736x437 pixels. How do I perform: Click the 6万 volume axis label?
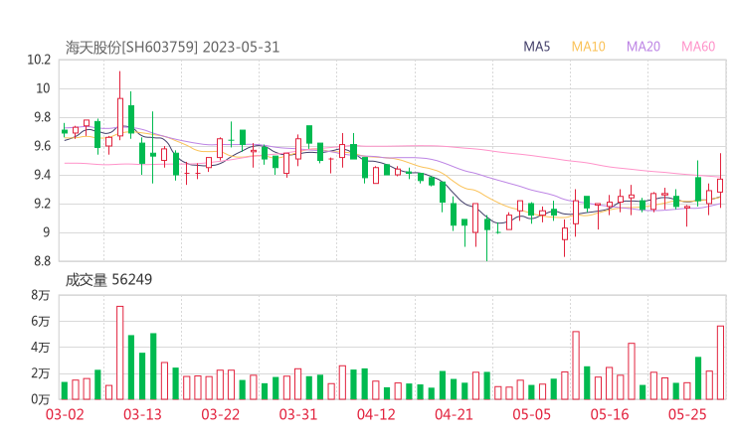click(x=41, y=321)
